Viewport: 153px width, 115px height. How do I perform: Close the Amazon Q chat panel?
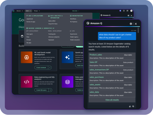point(136,24)
